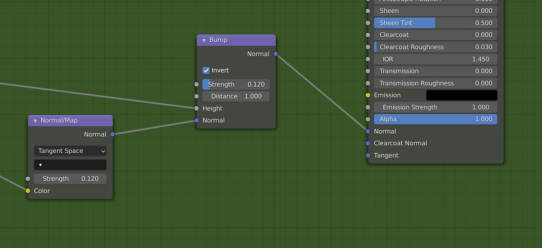Image resolution: width=542 pixels, height=248 pixels.
Task: Click the Strength 0.120 field in Normal/Map node
Action: pyautogui.click(x=70, y=179)
